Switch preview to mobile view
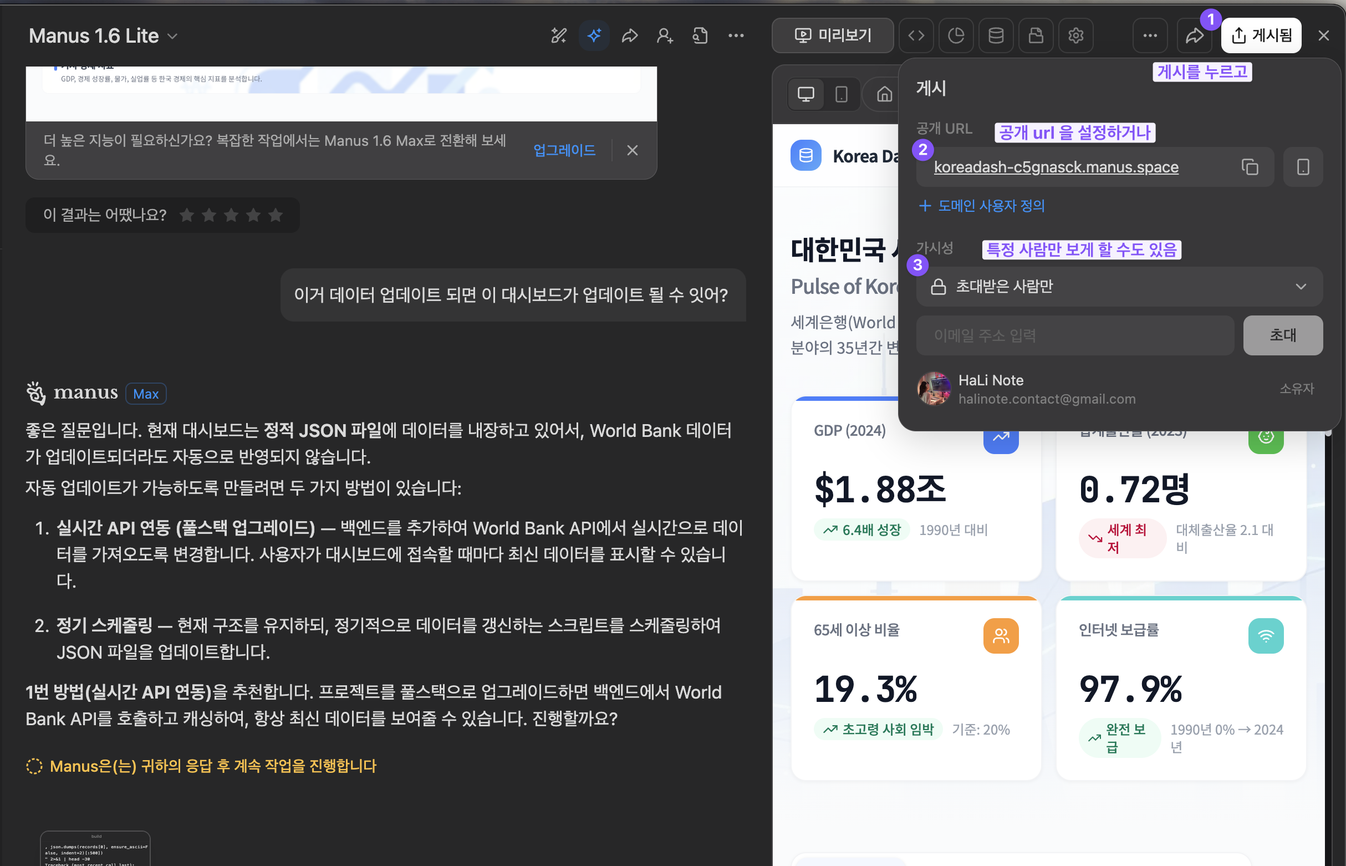1346x866 pixels. pyautogui.click(x=841, y=94)
